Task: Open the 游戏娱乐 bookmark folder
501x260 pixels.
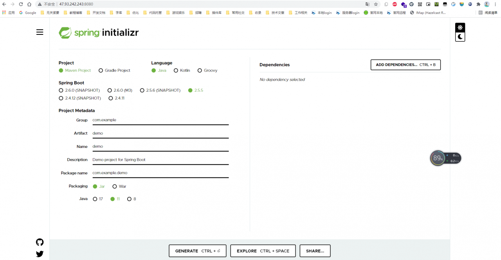Action: point(175,13)
